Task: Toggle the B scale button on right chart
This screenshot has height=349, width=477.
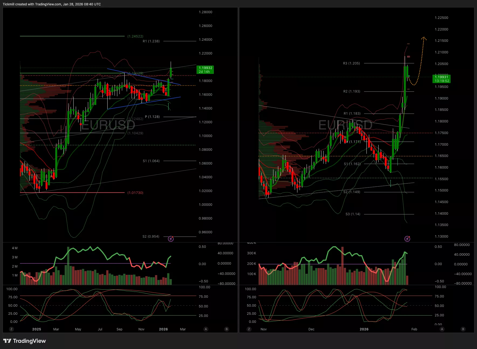Action: coord(463,329)
